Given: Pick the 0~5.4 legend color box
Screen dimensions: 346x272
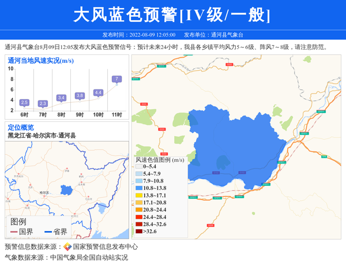Looking at the screenshot, I should [138, 167].
